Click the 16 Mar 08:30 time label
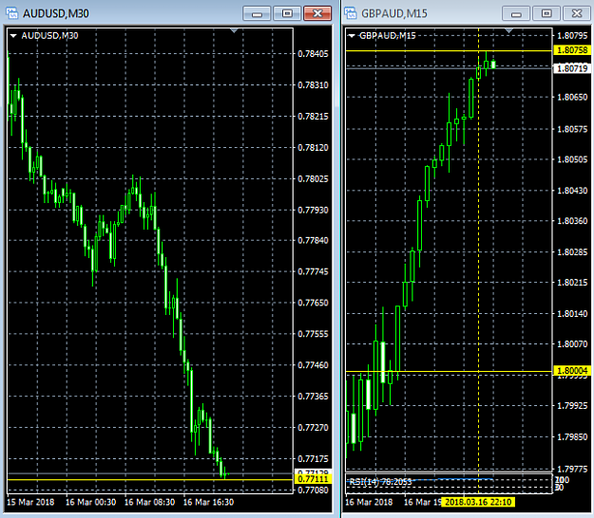Image resolution: width=594 pixels, height=518 pixels. pos(149,502)
